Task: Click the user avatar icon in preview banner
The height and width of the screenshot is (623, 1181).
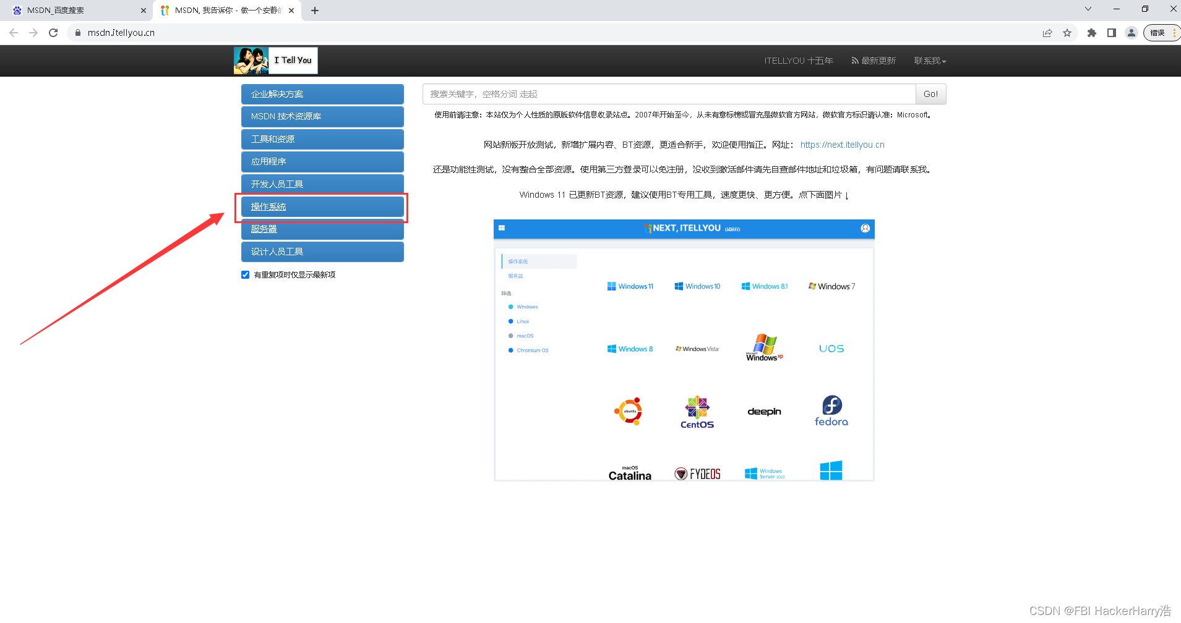Action: point(865,229)
